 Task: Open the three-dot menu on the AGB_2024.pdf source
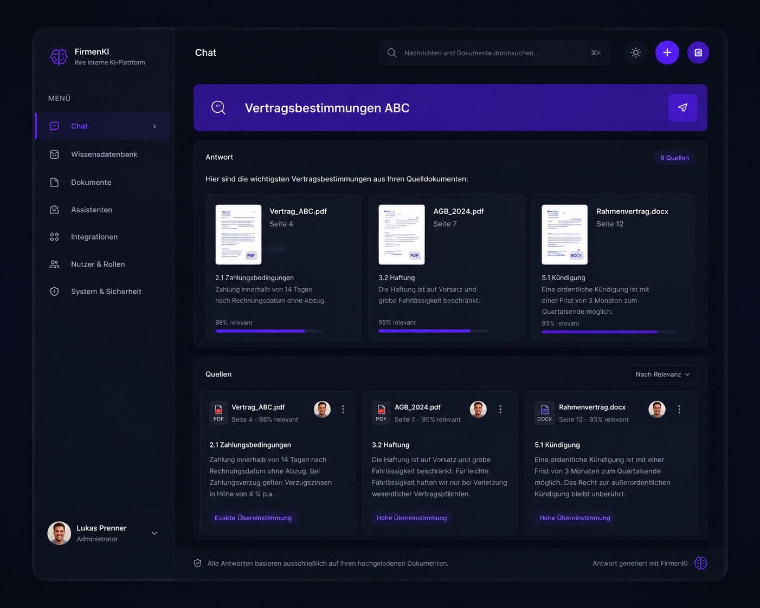pyautogui.click(x=500, y=410)
